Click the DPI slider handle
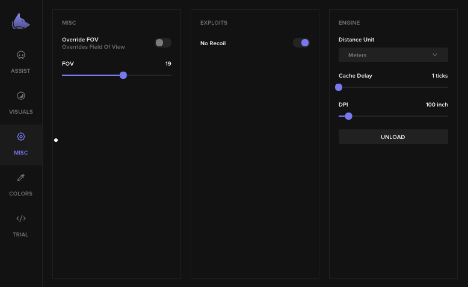This screenshot has height=287, width=468. [x=349, y=116]
